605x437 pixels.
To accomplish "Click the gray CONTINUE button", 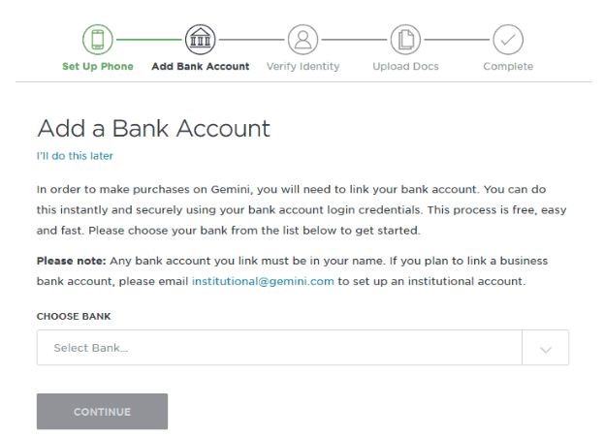I will [x=102, y=412].
